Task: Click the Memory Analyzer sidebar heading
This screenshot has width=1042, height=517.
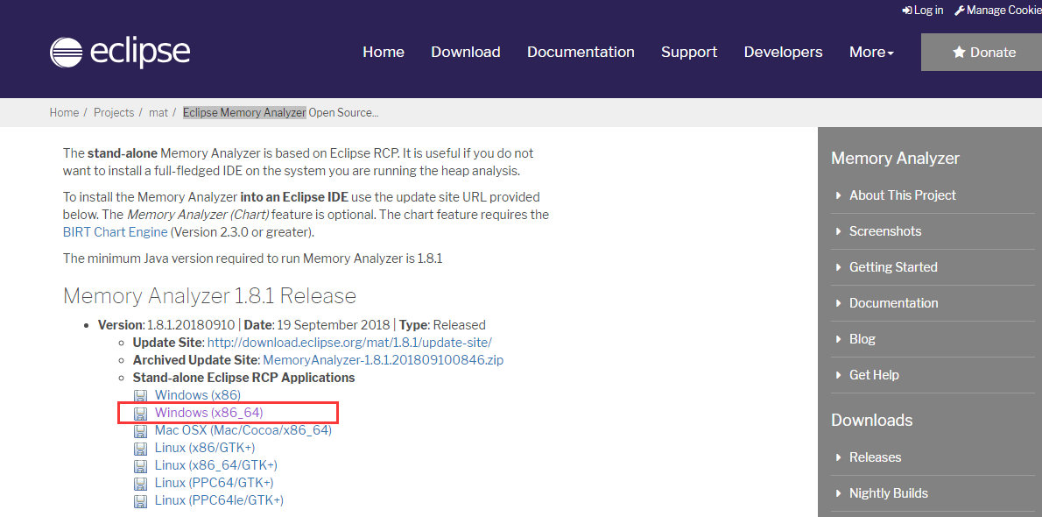Action: click(x=895, y=159)
